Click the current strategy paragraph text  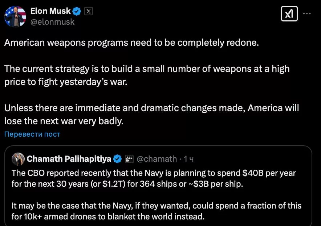(147, 75)
